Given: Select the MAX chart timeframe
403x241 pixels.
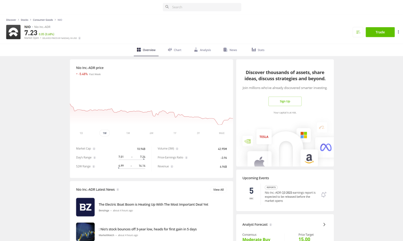Looking at the screenshot, I should point(222,133).
